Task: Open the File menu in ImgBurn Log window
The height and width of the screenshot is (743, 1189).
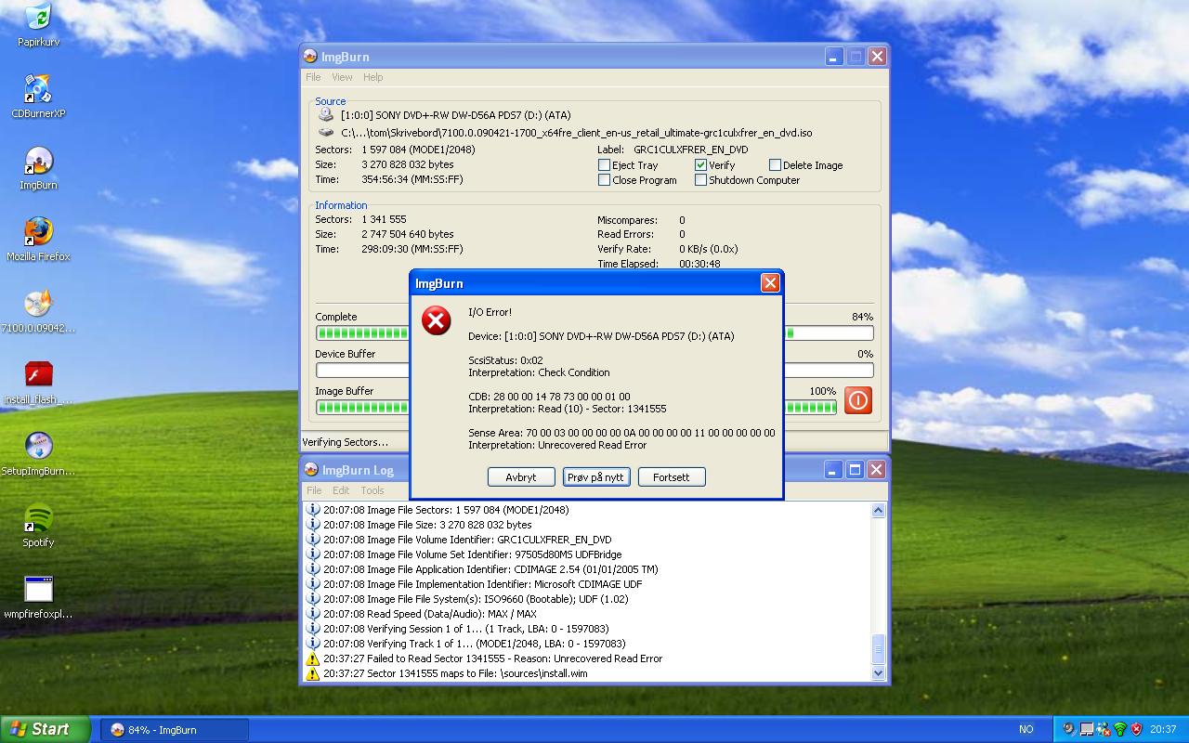Action: point(314,490)
